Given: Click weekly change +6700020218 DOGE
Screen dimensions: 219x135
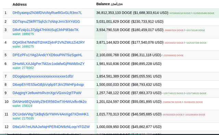Looking at the screenshot, I should coord(180,13).
